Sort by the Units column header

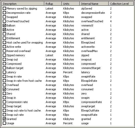click(71, 4)
